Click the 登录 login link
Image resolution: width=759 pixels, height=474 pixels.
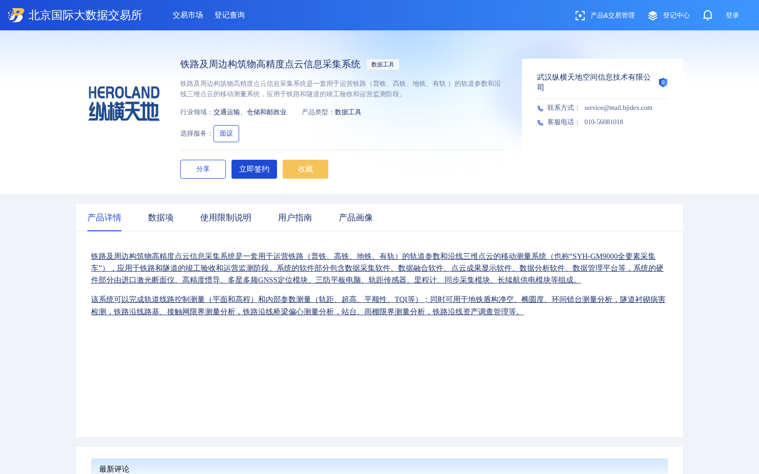tap(732, 16)
